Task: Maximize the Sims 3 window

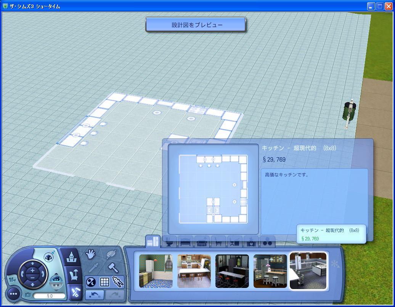Action: (380, 6)
